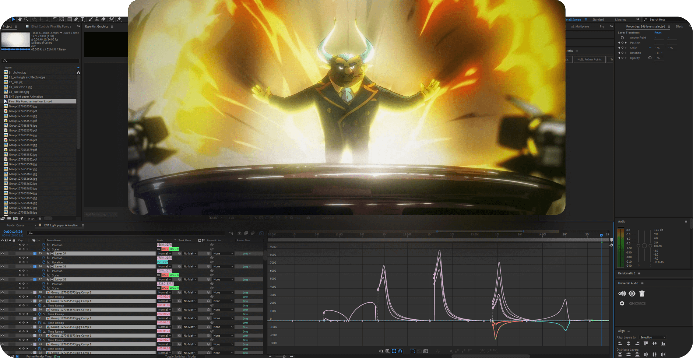
Task: Toggle visibility of Layer 33
Action: click(x=3, y=266)
